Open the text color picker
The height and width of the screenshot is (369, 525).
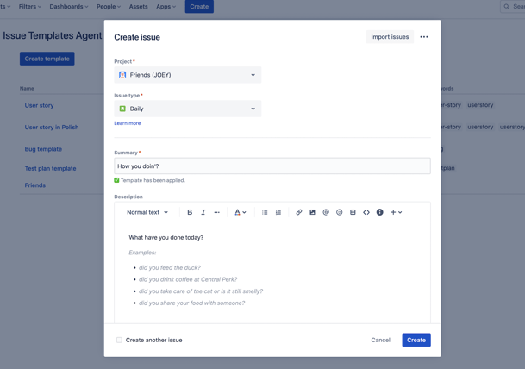pos(240,212)
